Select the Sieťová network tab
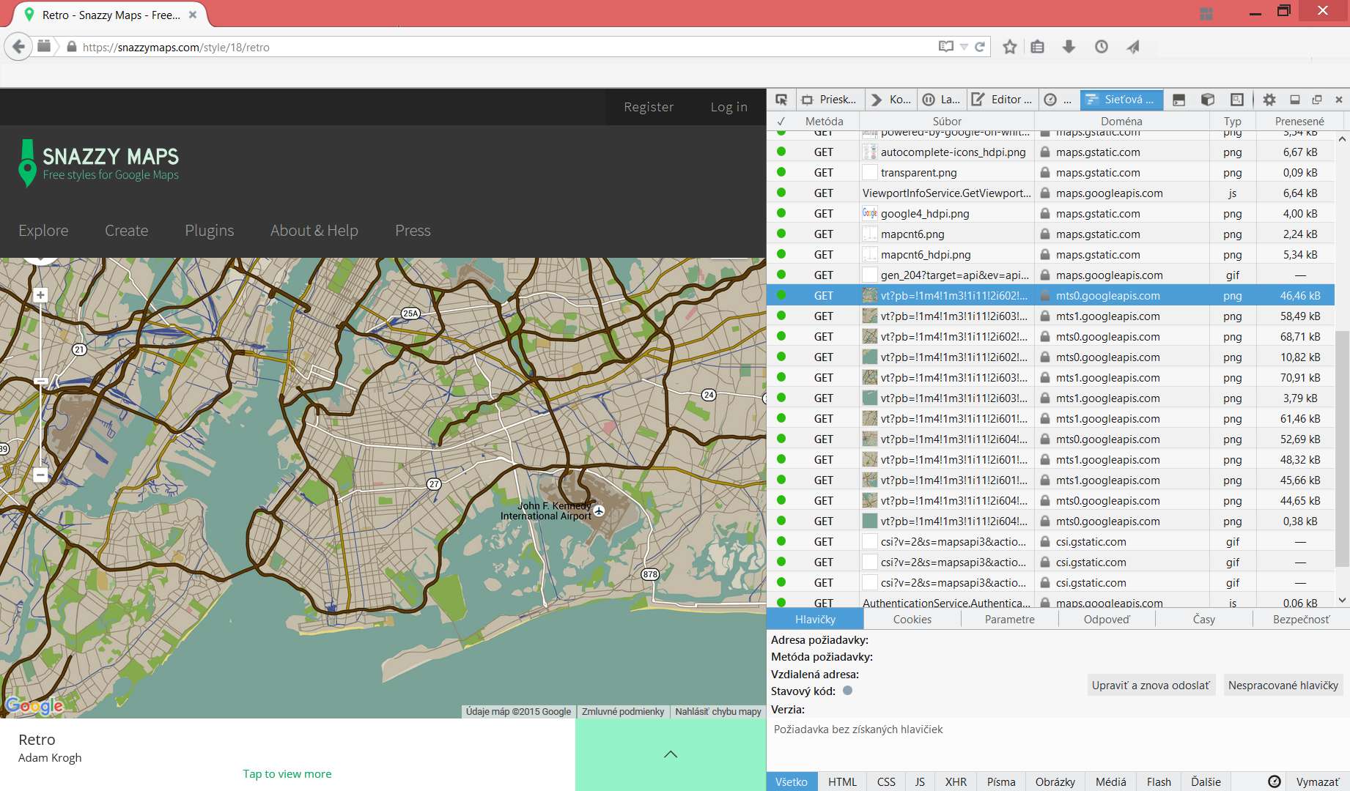Screen dimensions: 1350x791 (x=1121, y=100)
